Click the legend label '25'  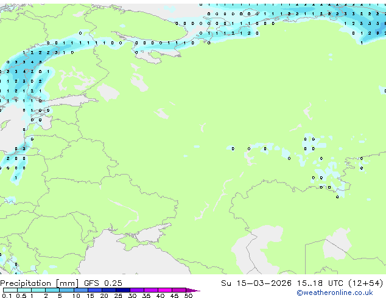pyautogui.click(x=118, y=296)
